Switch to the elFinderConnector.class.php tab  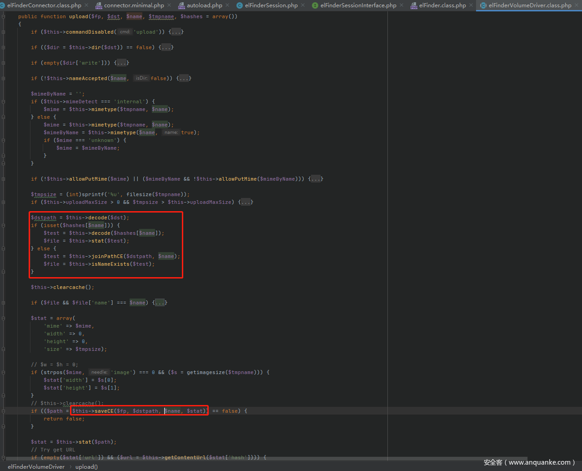[x=44, y=5]
